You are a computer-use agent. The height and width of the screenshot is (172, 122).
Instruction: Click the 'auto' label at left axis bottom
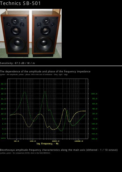(3, 138)
